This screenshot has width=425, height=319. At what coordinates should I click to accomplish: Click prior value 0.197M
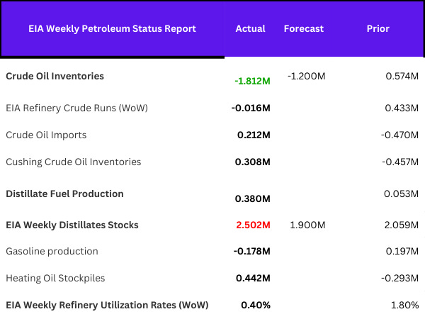point(402,252)
